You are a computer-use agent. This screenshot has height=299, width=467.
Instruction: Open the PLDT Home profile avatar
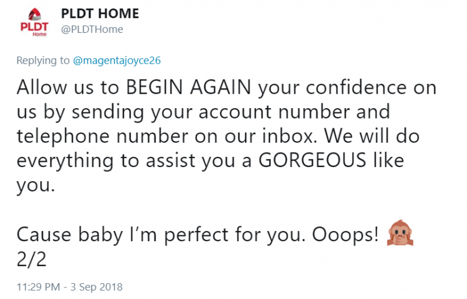[34, 22]
